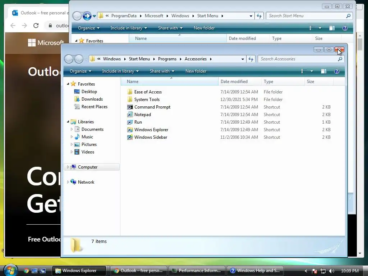Select Computer in navigation pane
This screenshot has width=368, height=276.
(x=88, y=167)
